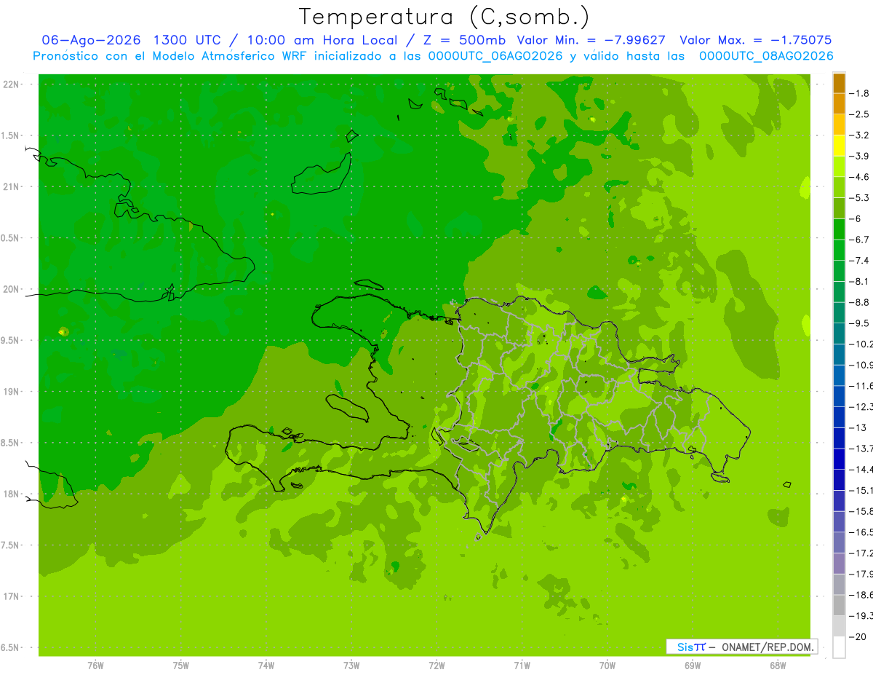Click the white swatch below the -20 label

click(839, 647)
